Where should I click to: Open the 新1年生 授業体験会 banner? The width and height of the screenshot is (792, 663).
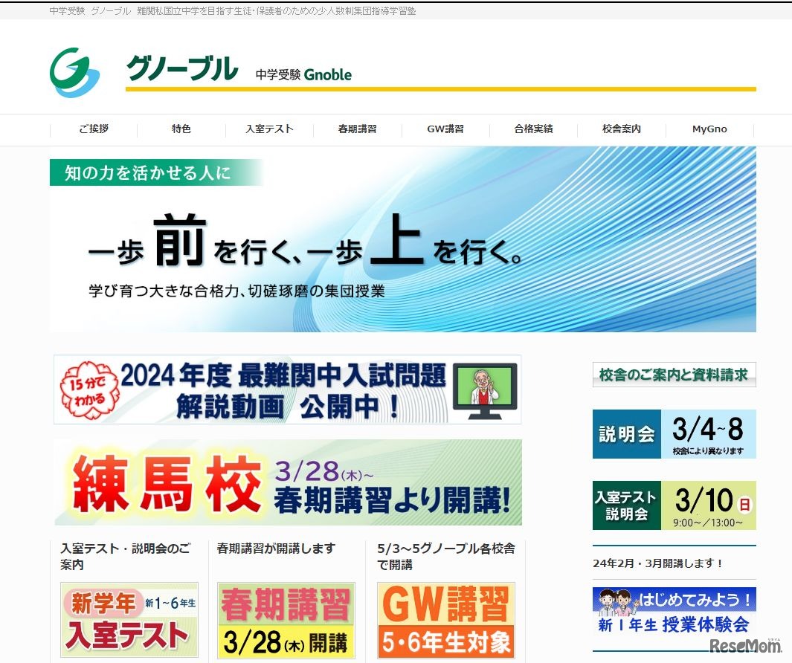click(674, 611)
